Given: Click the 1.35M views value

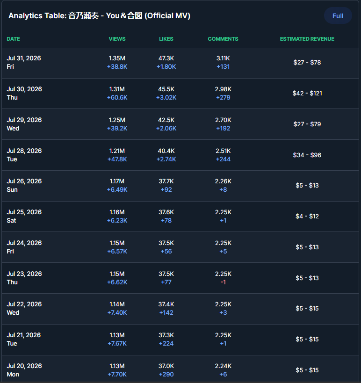Looking at the screenshot, I should pos(117,58).
